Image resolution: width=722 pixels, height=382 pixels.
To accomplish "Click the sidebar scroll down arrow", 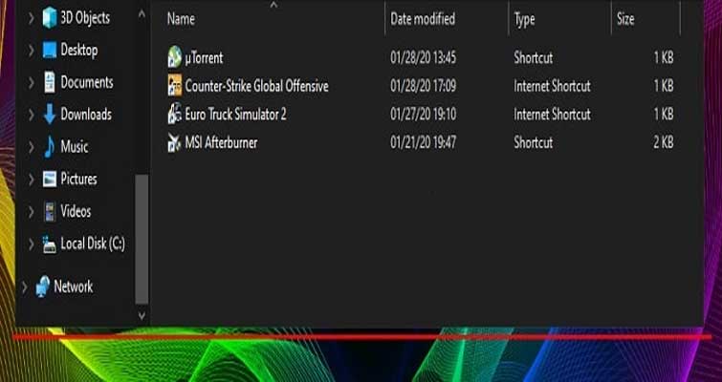I will point(142,316).
